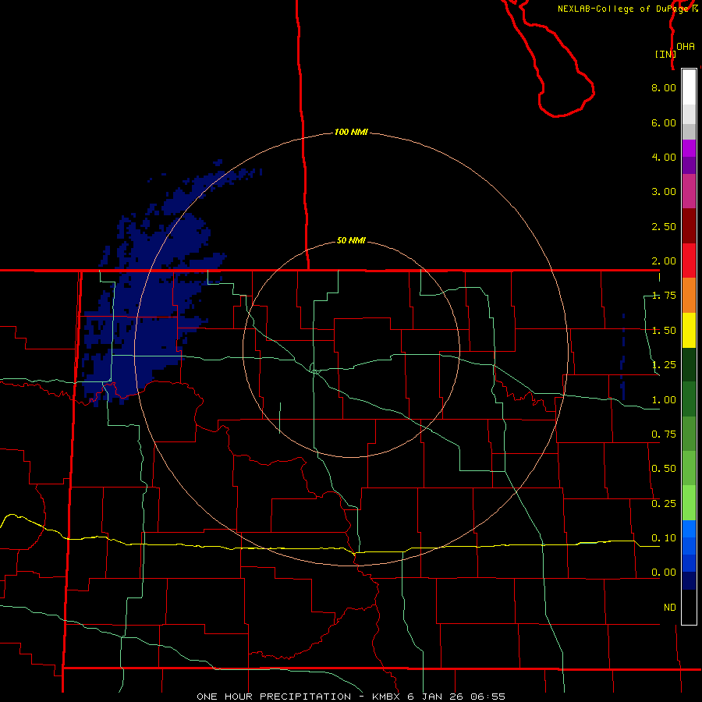The height and width of the screenshot is (702, 702).
Task: Pick the bright red legend swatch
Action: (x=689, y=261)
